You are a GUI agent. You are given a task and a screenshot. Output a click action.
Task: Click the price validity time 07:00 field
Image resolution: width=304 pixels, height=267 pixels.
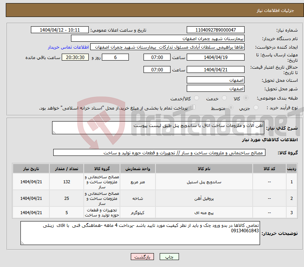coord(157,69)
